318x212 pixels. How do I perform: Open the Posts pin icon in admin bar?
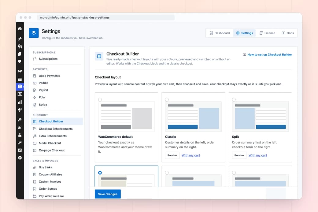(20, 39)
